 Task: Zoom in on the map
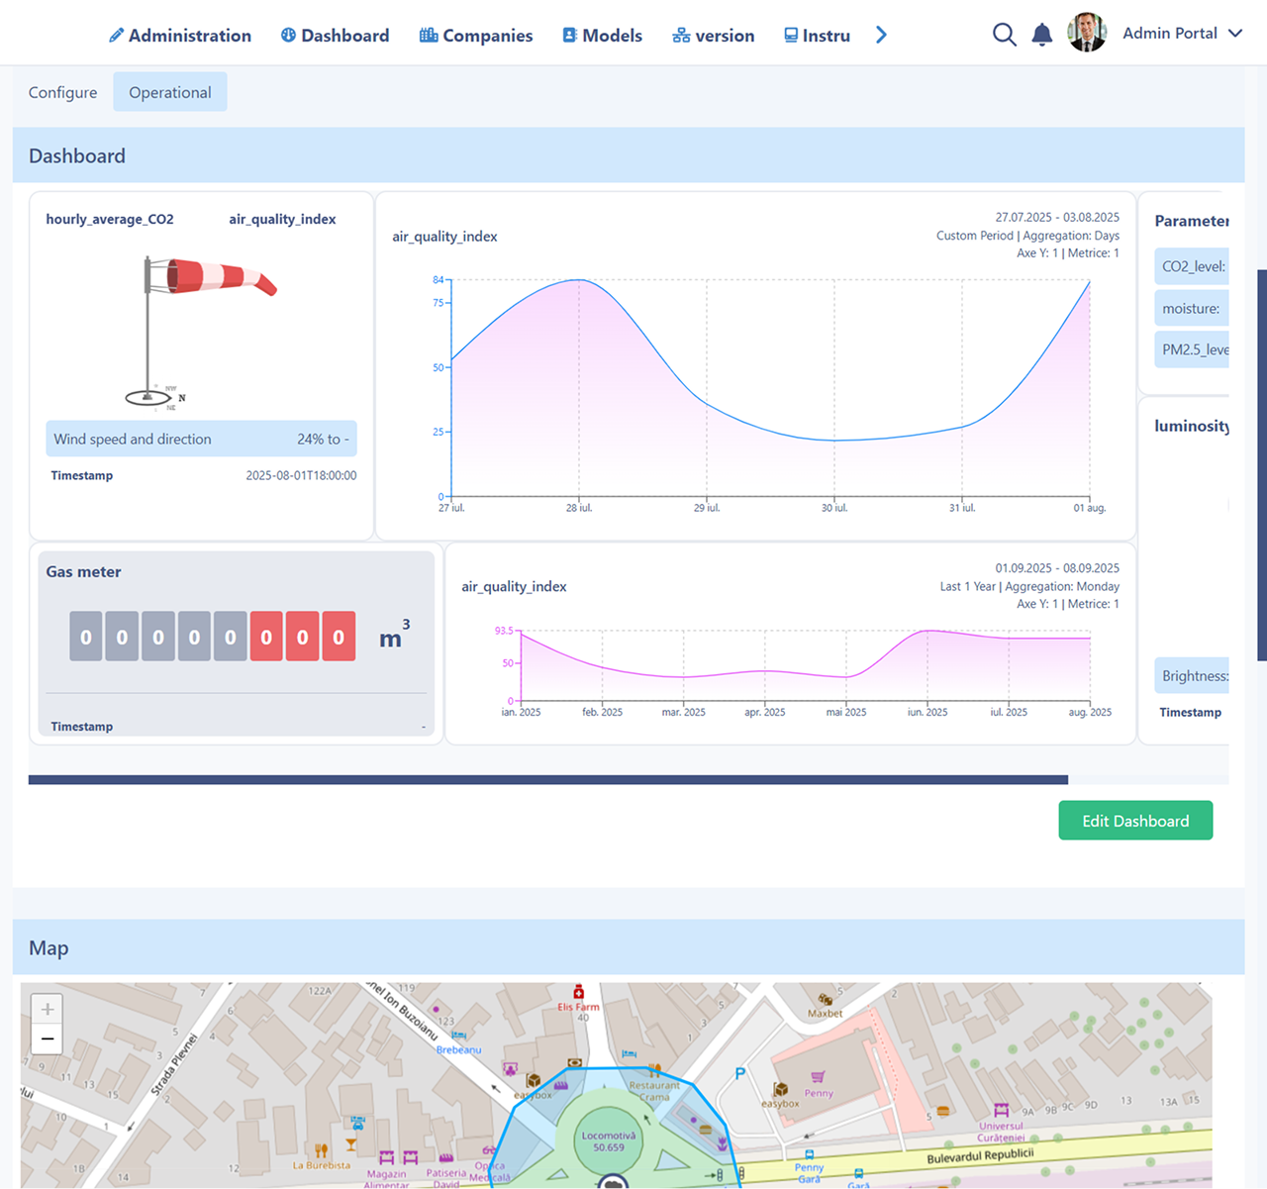pyautogui.click(x=47, y=1009)
